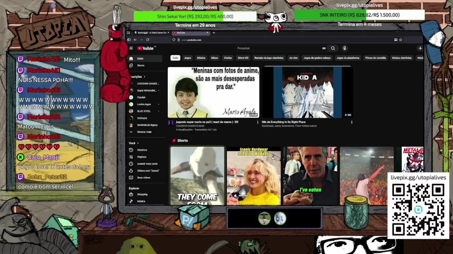453x254 pixels.
Task: Select the Música filter chip
Action: coord(201,58)
